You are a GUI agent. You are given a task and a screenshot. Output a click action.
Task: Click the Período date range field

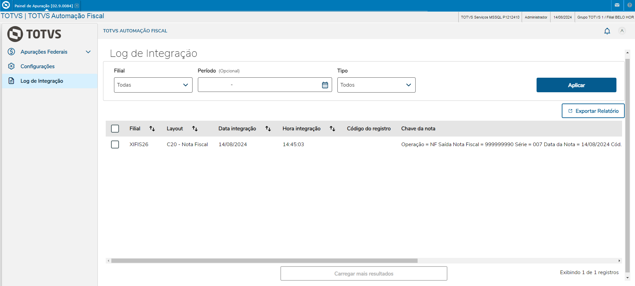pos(265,85)
